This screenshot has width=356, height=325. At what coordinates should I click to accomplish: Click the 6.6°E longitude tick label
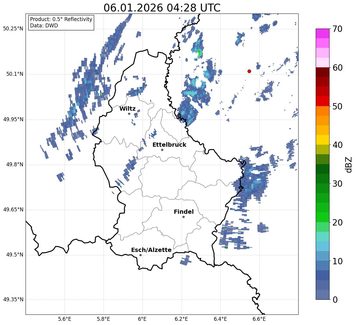(x=259, y=319)
